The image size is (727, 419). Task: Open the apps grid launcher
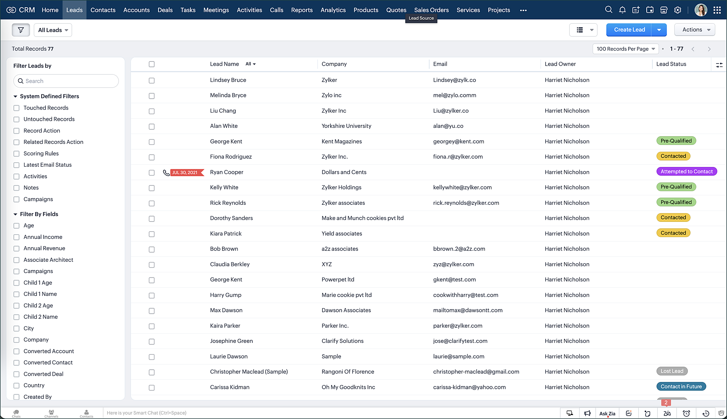click(x=717, y=10)
